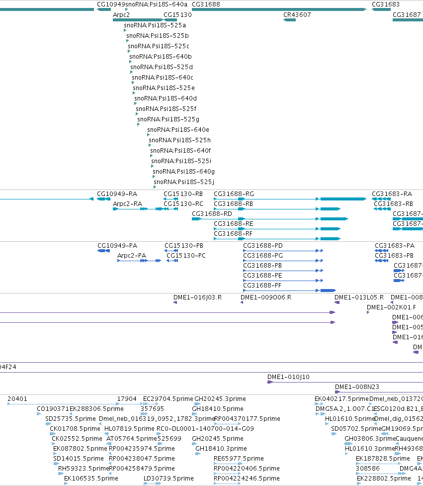Click snoRNA:Psi18S-525c label
423x486 pixels.
159,46
